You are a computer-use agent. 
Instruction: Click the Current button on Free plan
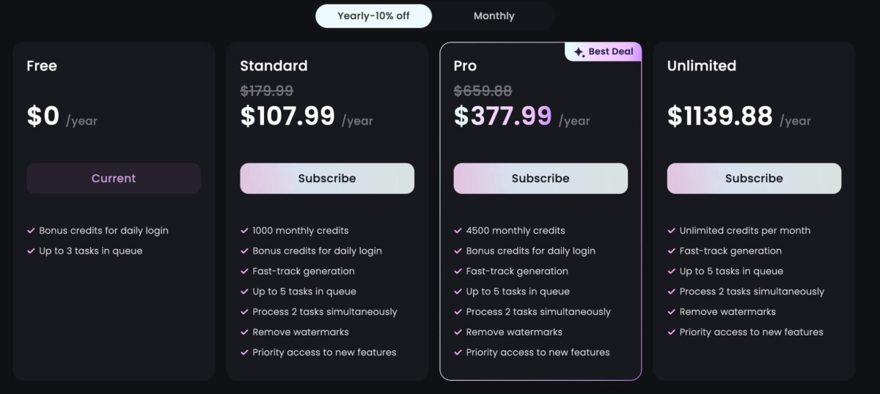[x=114, y=179]
